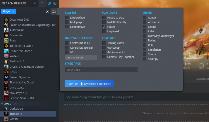
Task: Click the Frozen Synapse game icon
Action: (6, 77)
